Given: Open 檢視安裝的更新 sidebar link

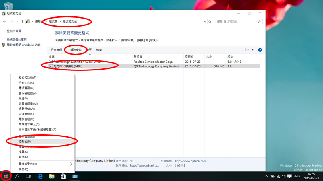Looking at the screenshot, I should [x=17, y=39].
